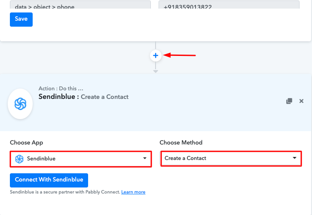
Task: Click the data > object > phone field
Action: click(x=80, y=4)
